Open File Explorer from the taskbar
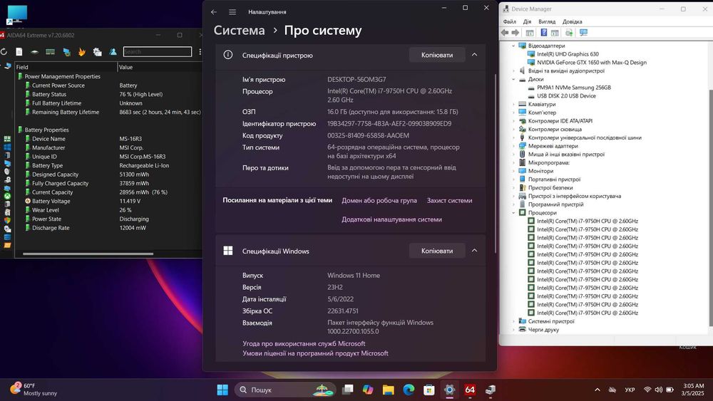Viewport: 713px width, 401px height. click(388, 390)
